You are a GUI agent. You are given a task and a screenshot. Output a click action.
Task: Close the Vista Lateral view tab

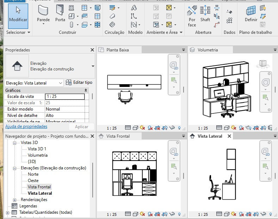[x=229, y=136]
